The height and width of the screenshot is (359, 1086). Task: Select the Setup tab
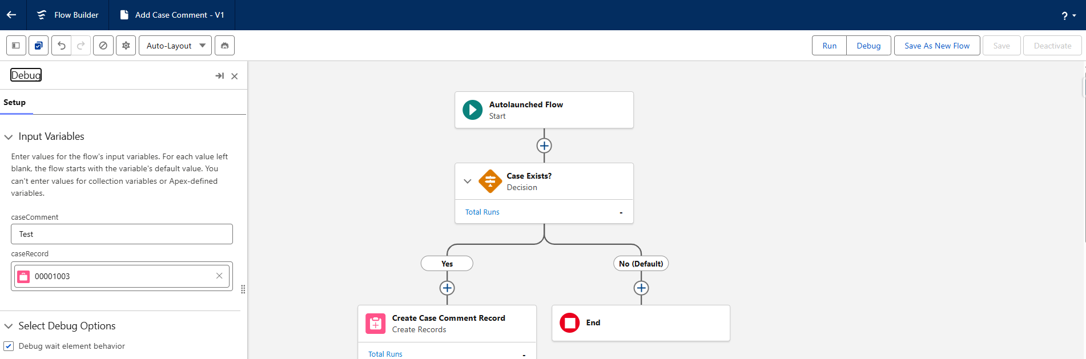click(15, 103)
